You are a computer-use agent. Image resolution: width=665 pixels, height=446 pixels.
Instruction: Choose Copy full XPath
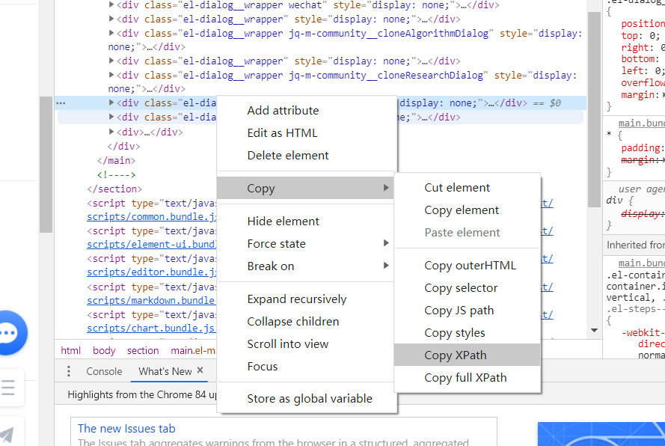pos(467,378)
